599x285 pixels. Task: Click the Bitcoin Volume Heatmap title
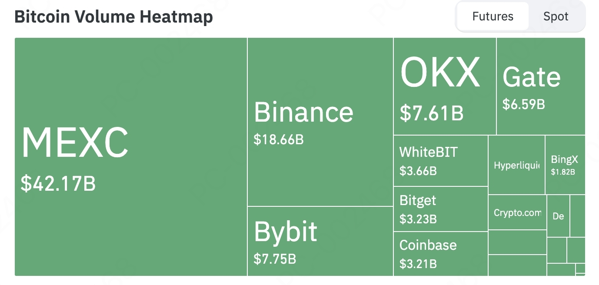pos(113,17)
